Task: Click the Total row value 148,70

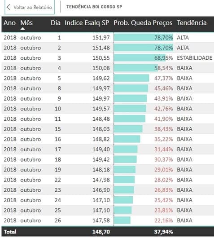Action: [x=101, y=232]
